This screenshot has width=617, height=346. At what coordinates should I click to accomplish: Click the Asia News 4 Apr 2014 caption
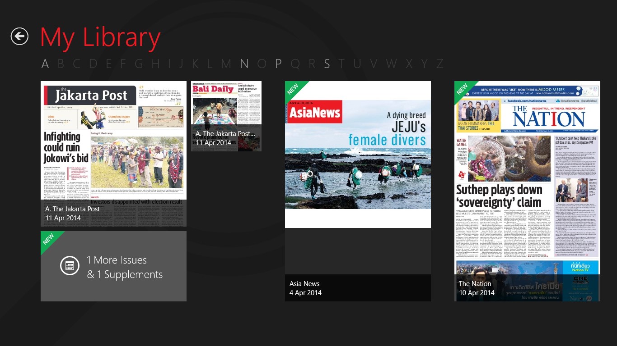tap(306, 288)
